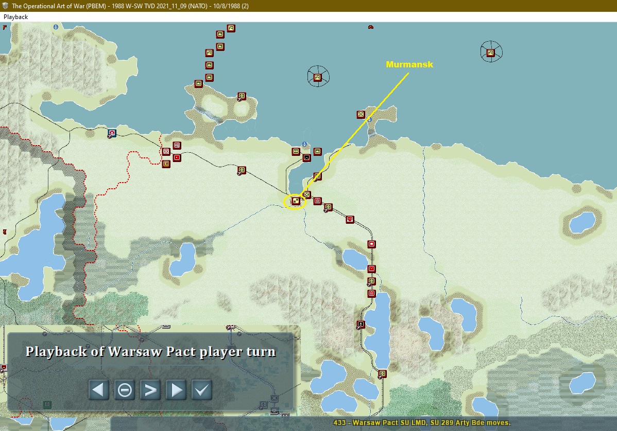This screenshot has width=617, height=431.
Task: Select the arch-symbol counter just east of Murmansk
Action: pos(318,201)
